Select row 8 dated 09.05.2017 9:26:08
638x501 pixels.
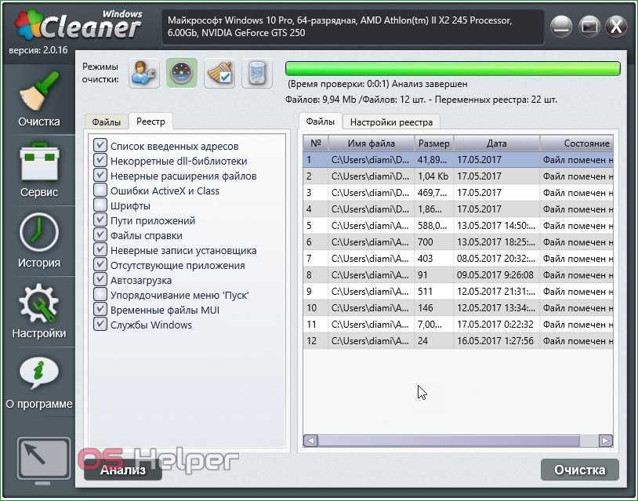pyautogui.click(x=459, y=274)
